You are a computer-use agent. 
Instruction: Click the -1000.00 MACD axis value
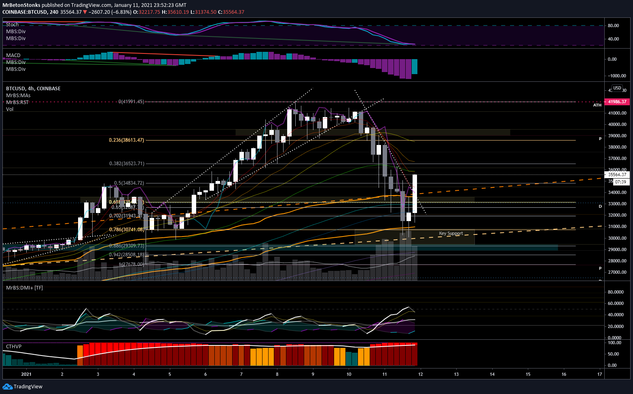[x=617, y=76]
